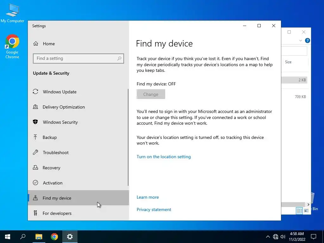Focus the Find a setting search box

point(78,59)
